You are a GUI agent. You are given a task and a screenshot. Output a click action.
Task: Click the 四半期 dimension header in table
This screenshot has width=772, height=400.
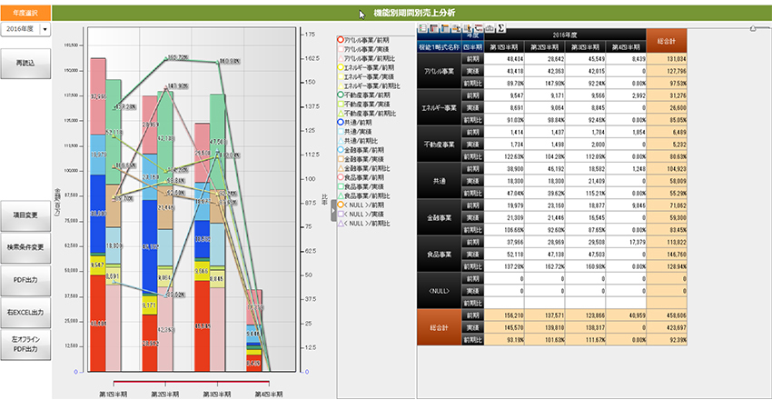pos(472,48)
